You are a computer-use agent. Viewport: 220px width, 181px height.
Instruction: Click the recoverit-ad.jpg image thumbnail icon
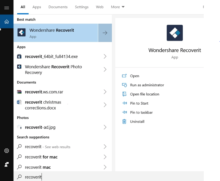coord(19,127)
